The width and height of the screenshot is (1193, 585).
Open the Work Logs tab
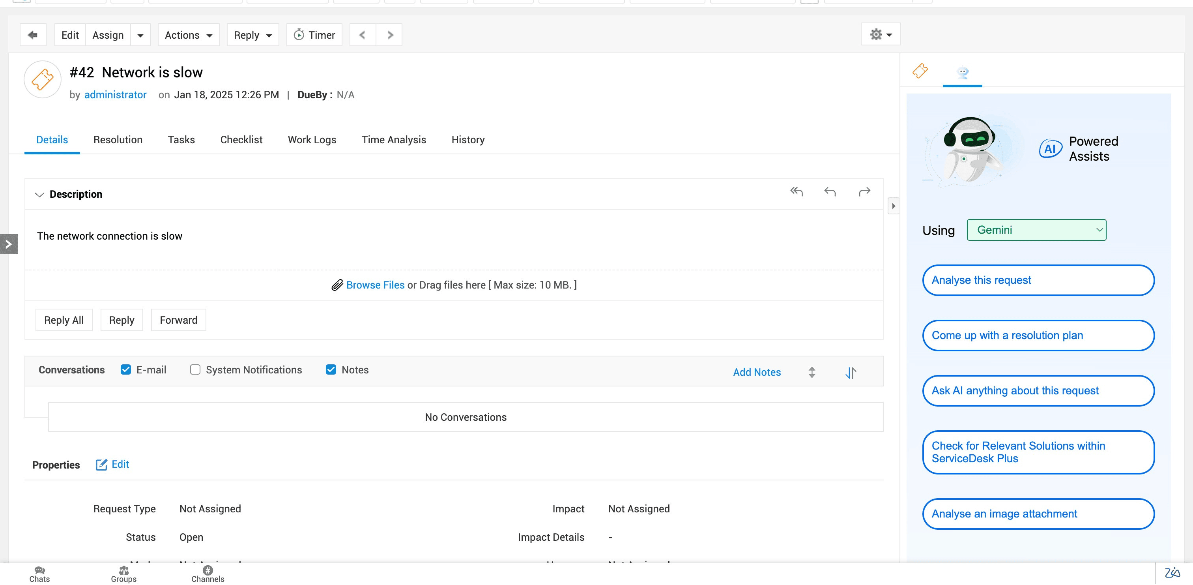tap(312, 139)
